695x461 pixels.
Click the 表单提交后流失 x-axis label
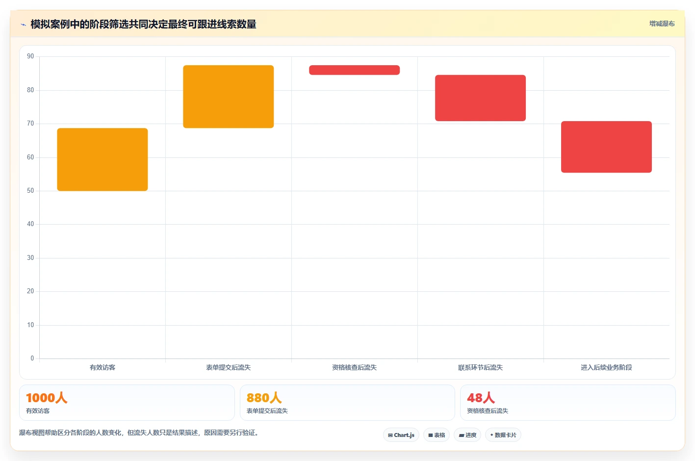point(229,367)
